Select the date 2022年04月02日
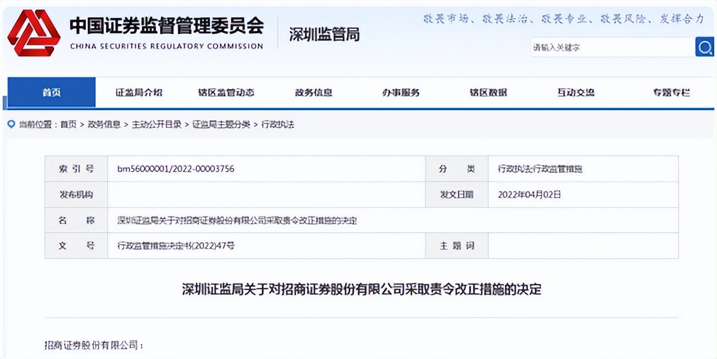Screen dimensions: 717x359 529,195
